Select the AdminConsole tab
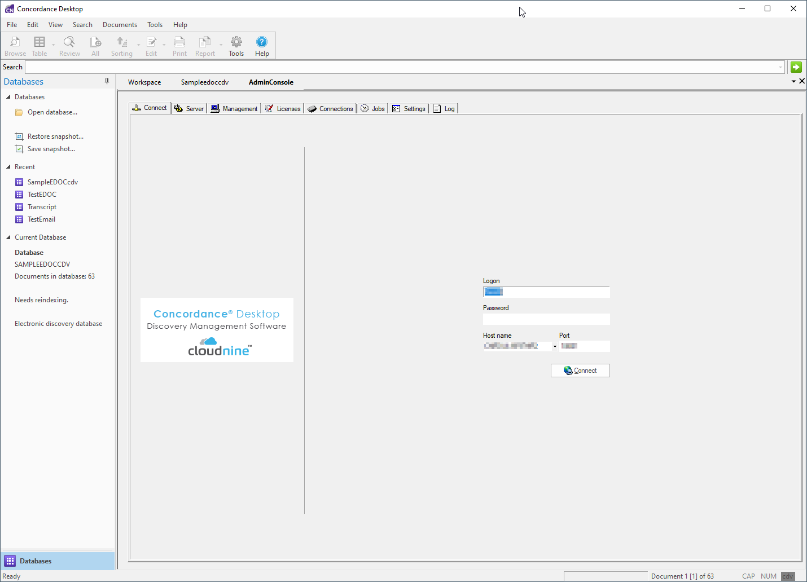This screenshot has height=582, width=807. tap(271, 82)
